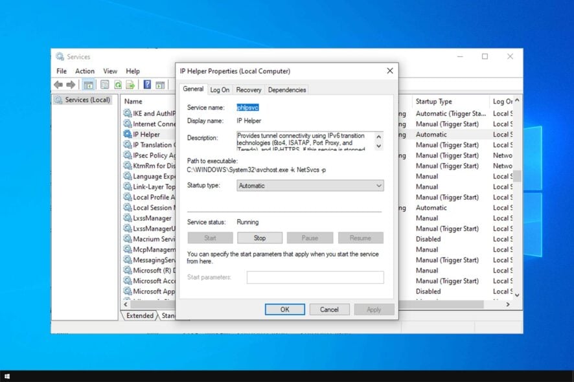Close the IP Helper Properties dialog

[x=390, y=71]
